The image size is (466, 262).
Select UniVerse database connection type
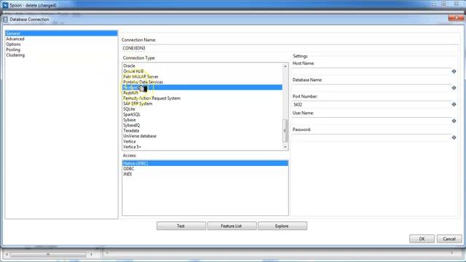pos(140,136)
